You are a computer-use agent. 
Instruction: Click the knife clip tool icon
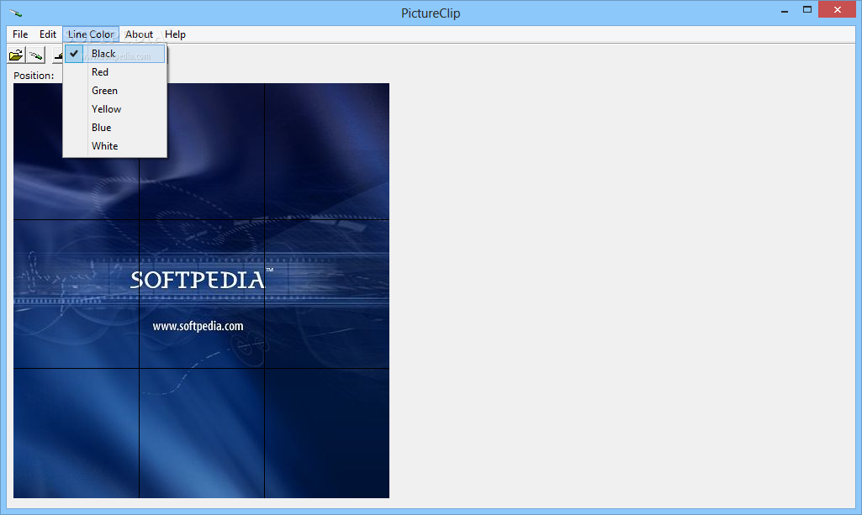[35, 55]
